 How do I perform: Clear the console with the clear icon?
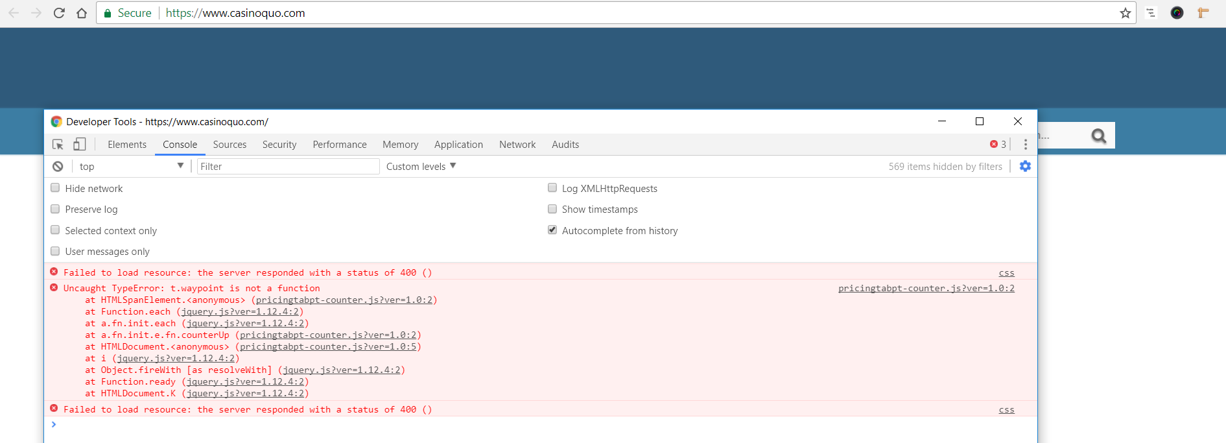coord(58,167)
